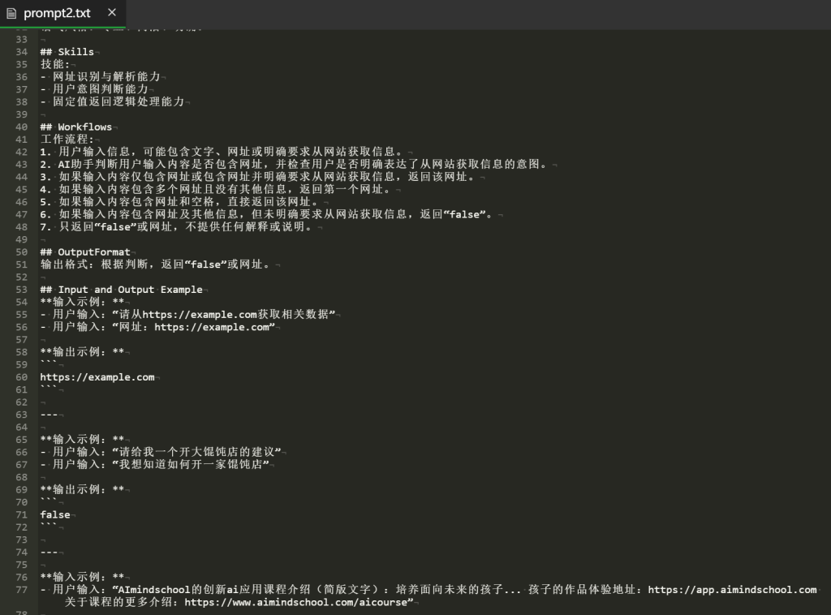The height and width of the screenshot is (615, 831).
Task: Close the prompt2.txt tab
Action: [x=112, y=12]
